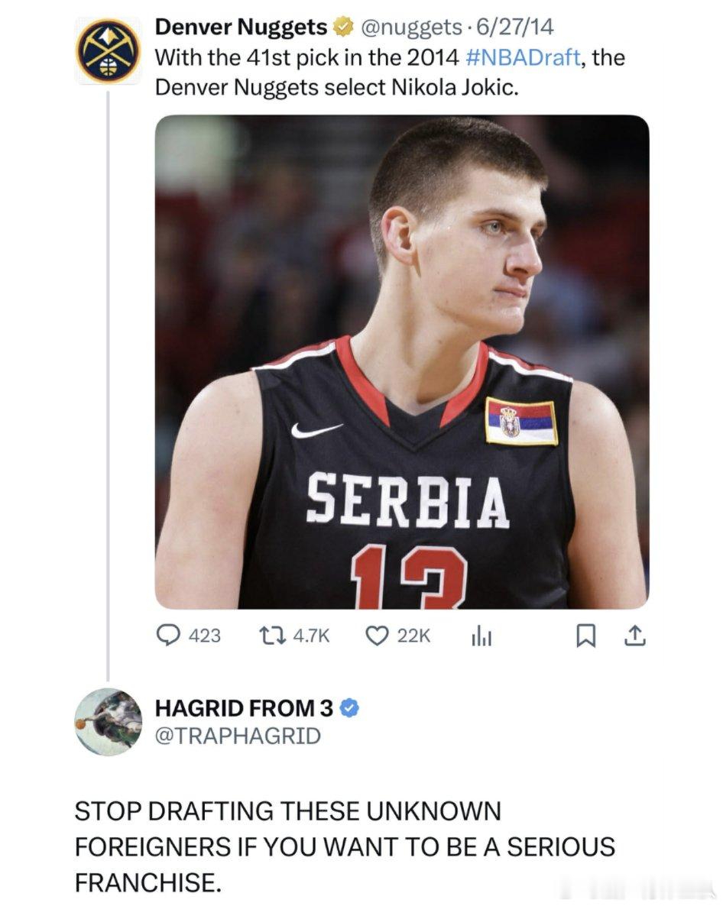Click the 6/27/14 tweet date
This screenshot has height=906, width=723.
tap(515, 28)
